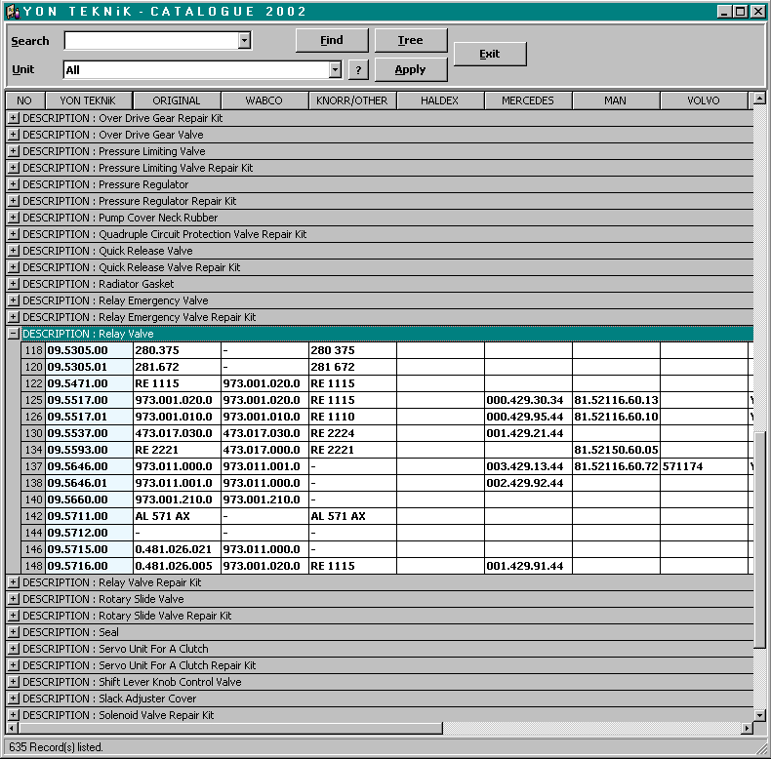
Task: Click original number 0.481.026.021 cell
Action: click(x=177, y=549)
